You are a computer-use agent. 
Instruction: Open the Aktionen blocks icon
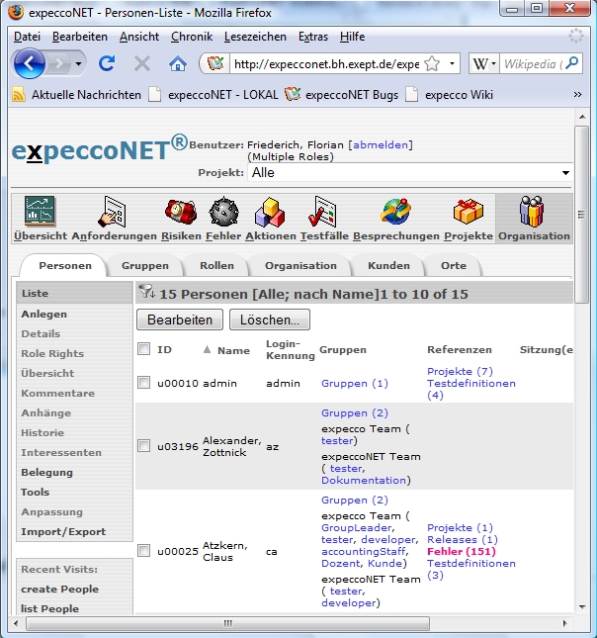268,212
